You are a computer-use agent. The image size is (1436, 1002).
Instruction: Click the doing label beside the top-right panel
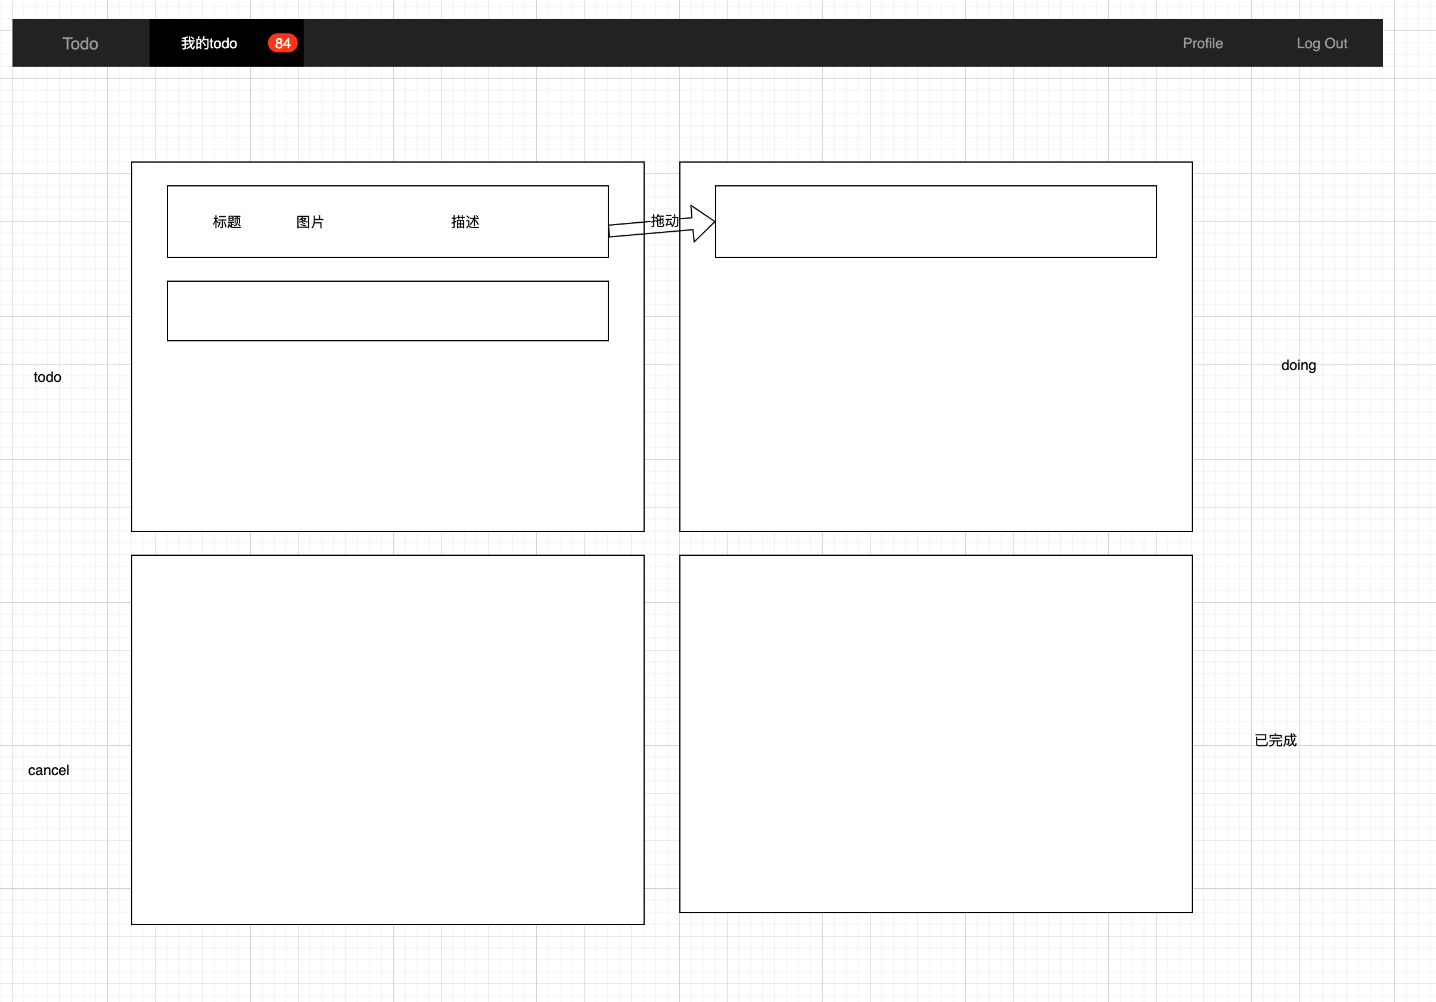point(1298,365)
